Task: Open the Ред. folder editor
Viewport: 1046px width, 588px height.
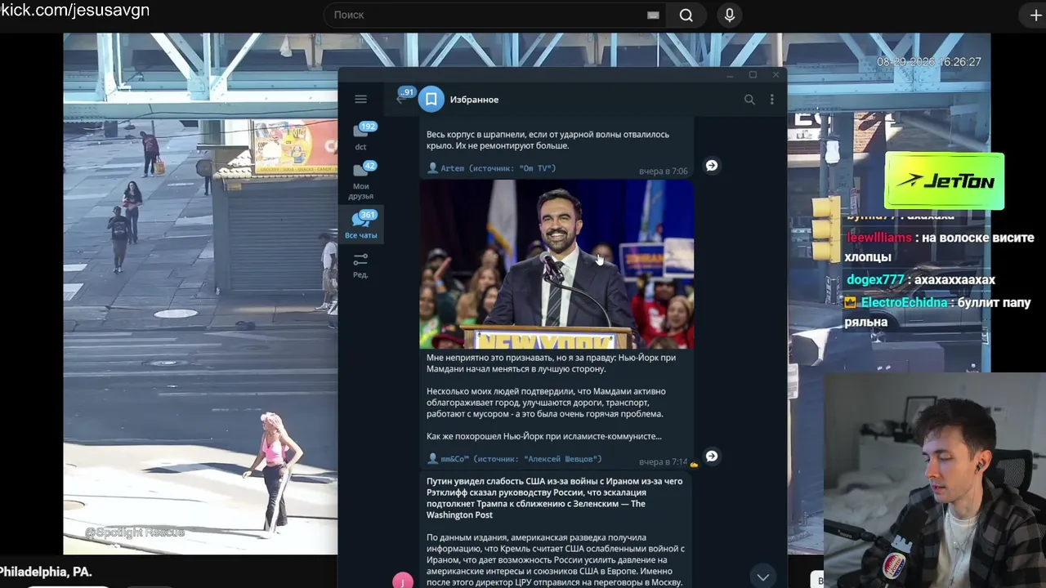Action: point(360,265)
